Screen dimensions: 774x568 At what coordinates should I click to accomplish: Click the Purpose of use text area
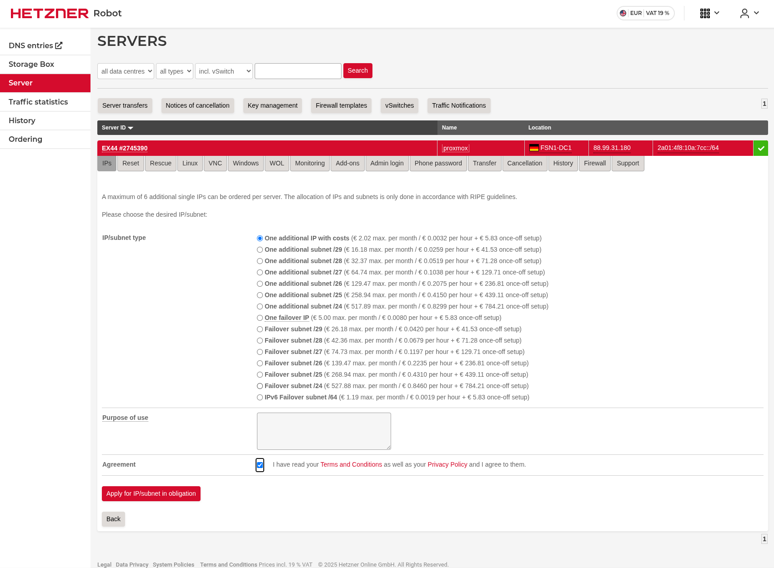324,431
